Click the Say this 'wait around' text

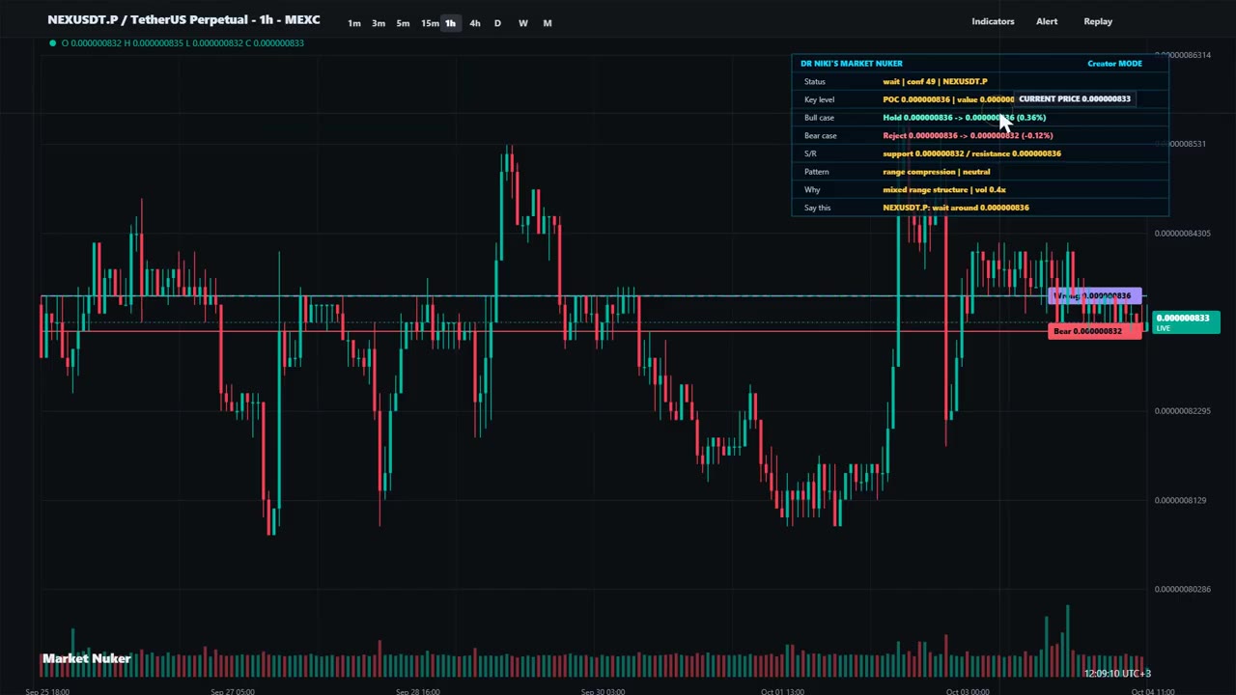click(x=955, y=208)
